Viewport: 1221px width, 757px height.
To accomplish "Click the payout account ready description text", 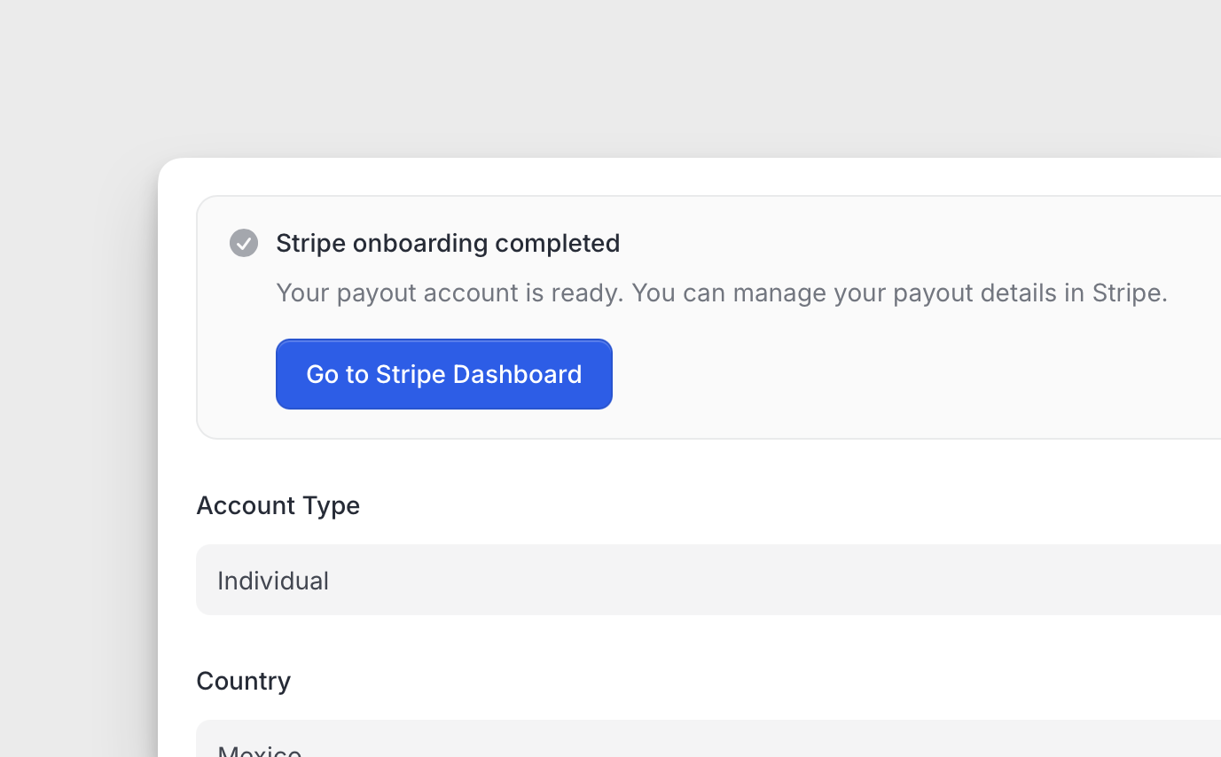I will (x=721, y=293).
